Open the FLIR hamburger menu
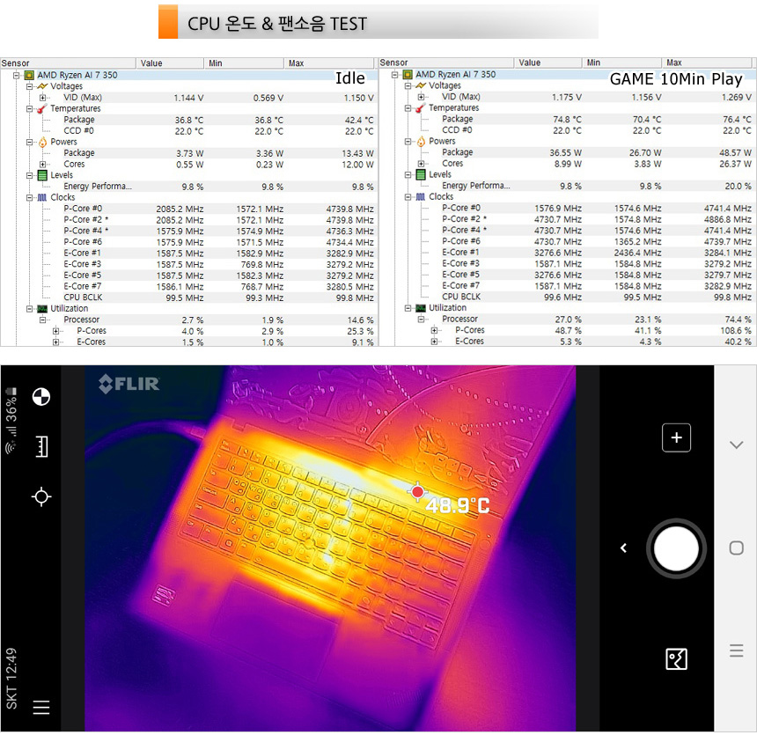The image size is (757, 735). [x=40, y=707]
